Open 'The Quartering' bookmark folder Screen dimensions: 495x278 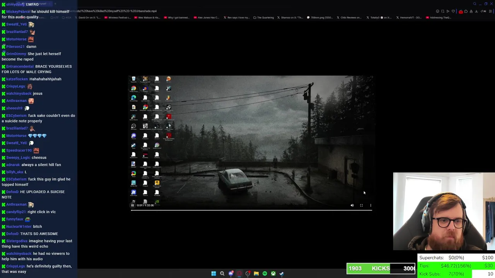click(263, 17)
